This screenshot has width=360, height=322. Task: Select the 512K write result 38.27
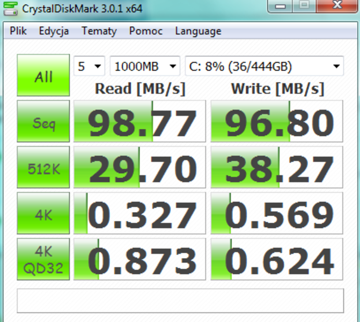(277, 167)
